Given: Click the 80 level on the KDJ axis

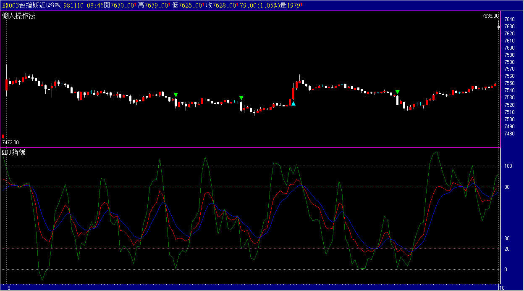Looking at the screenshot, I should click(x=507, y=187).
